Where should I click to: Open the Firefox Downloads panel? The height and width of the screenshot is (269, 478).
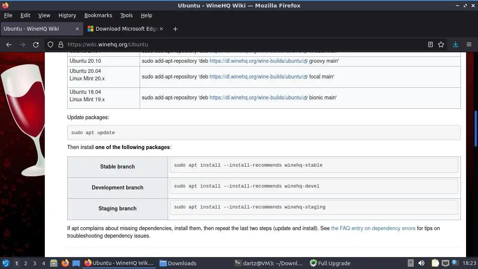click(455, 44)
